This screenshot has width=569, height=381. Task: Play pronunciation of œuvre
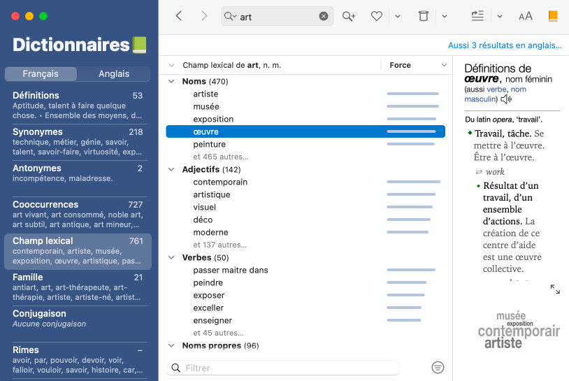click(x=506, y=100)
